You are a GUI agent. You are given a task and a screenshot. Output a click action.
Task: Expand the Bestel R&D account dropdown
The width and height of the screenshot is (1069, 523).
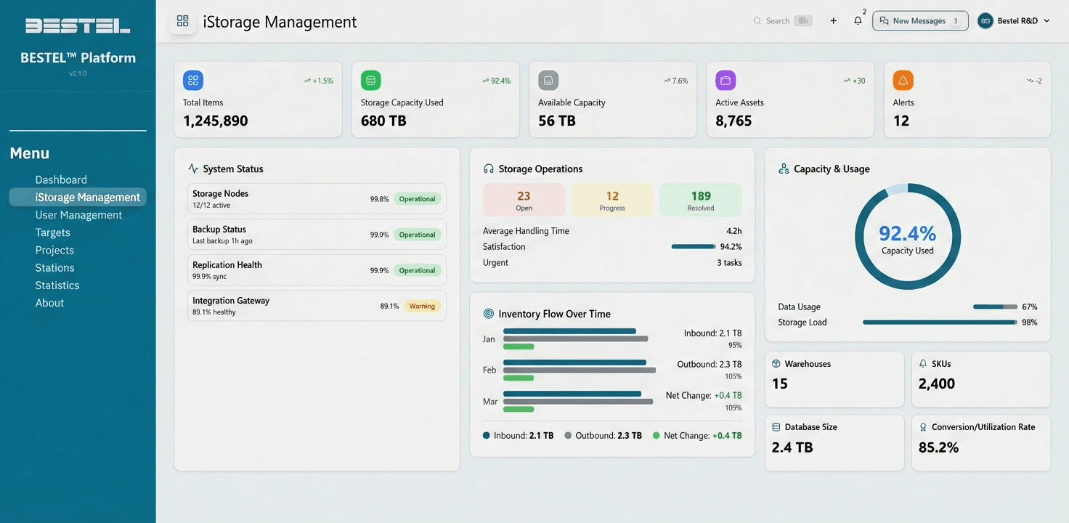[x=1015, y=20]
